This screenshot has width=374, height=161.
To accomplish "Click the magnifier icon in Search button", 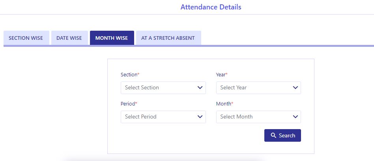I will pyautogui.click(x=273, y=135).
